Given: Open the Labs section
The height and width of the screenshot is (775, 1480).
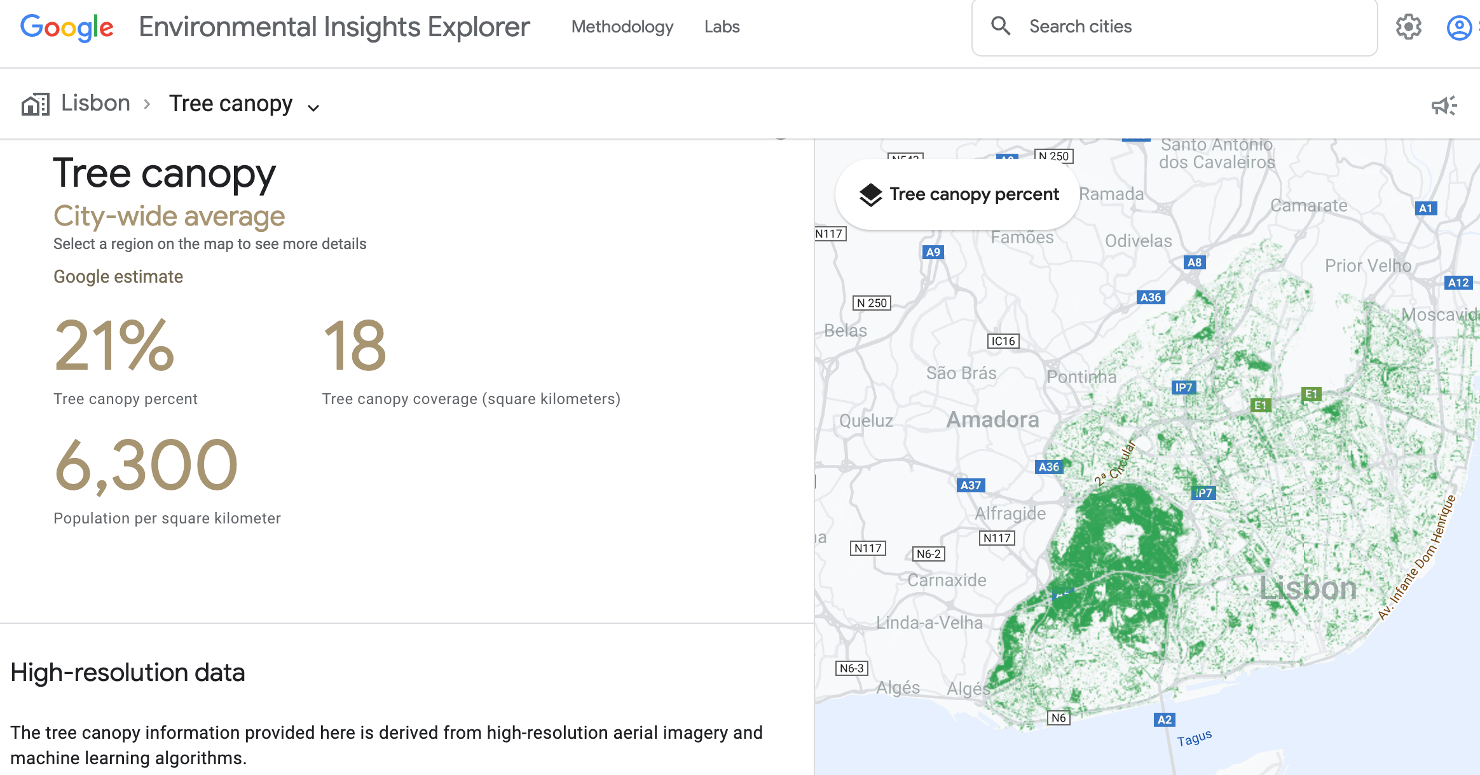Looking at the screenshot, I should [x=722, y=27].
